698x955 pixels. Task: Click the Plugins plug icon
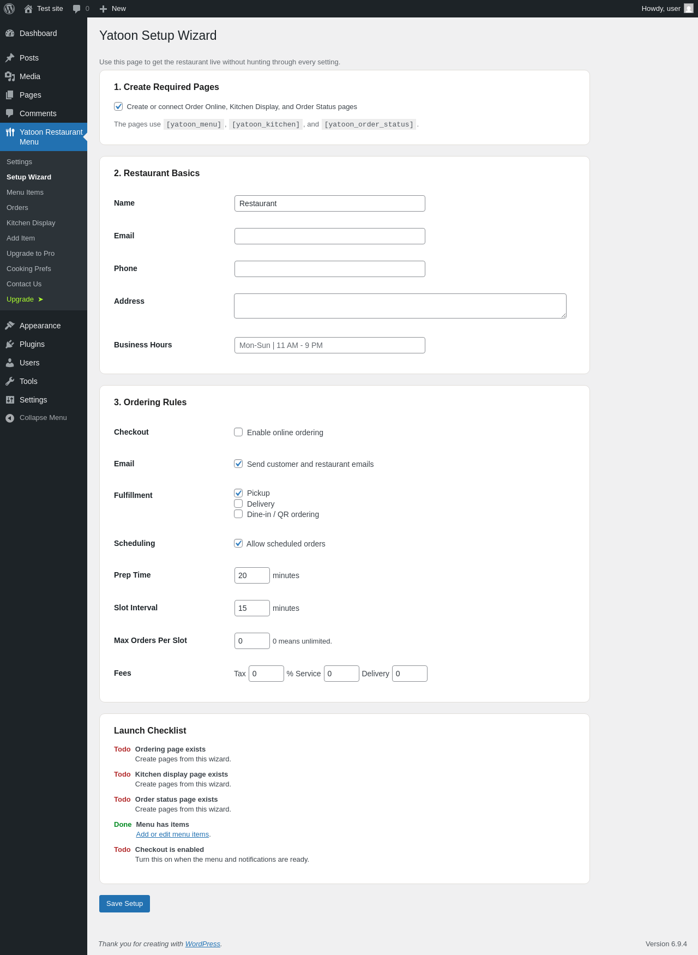point(10,344)
